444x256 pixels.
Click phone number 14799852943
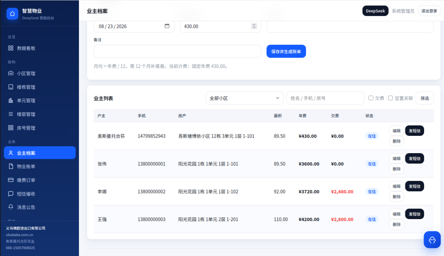[151, 136]
